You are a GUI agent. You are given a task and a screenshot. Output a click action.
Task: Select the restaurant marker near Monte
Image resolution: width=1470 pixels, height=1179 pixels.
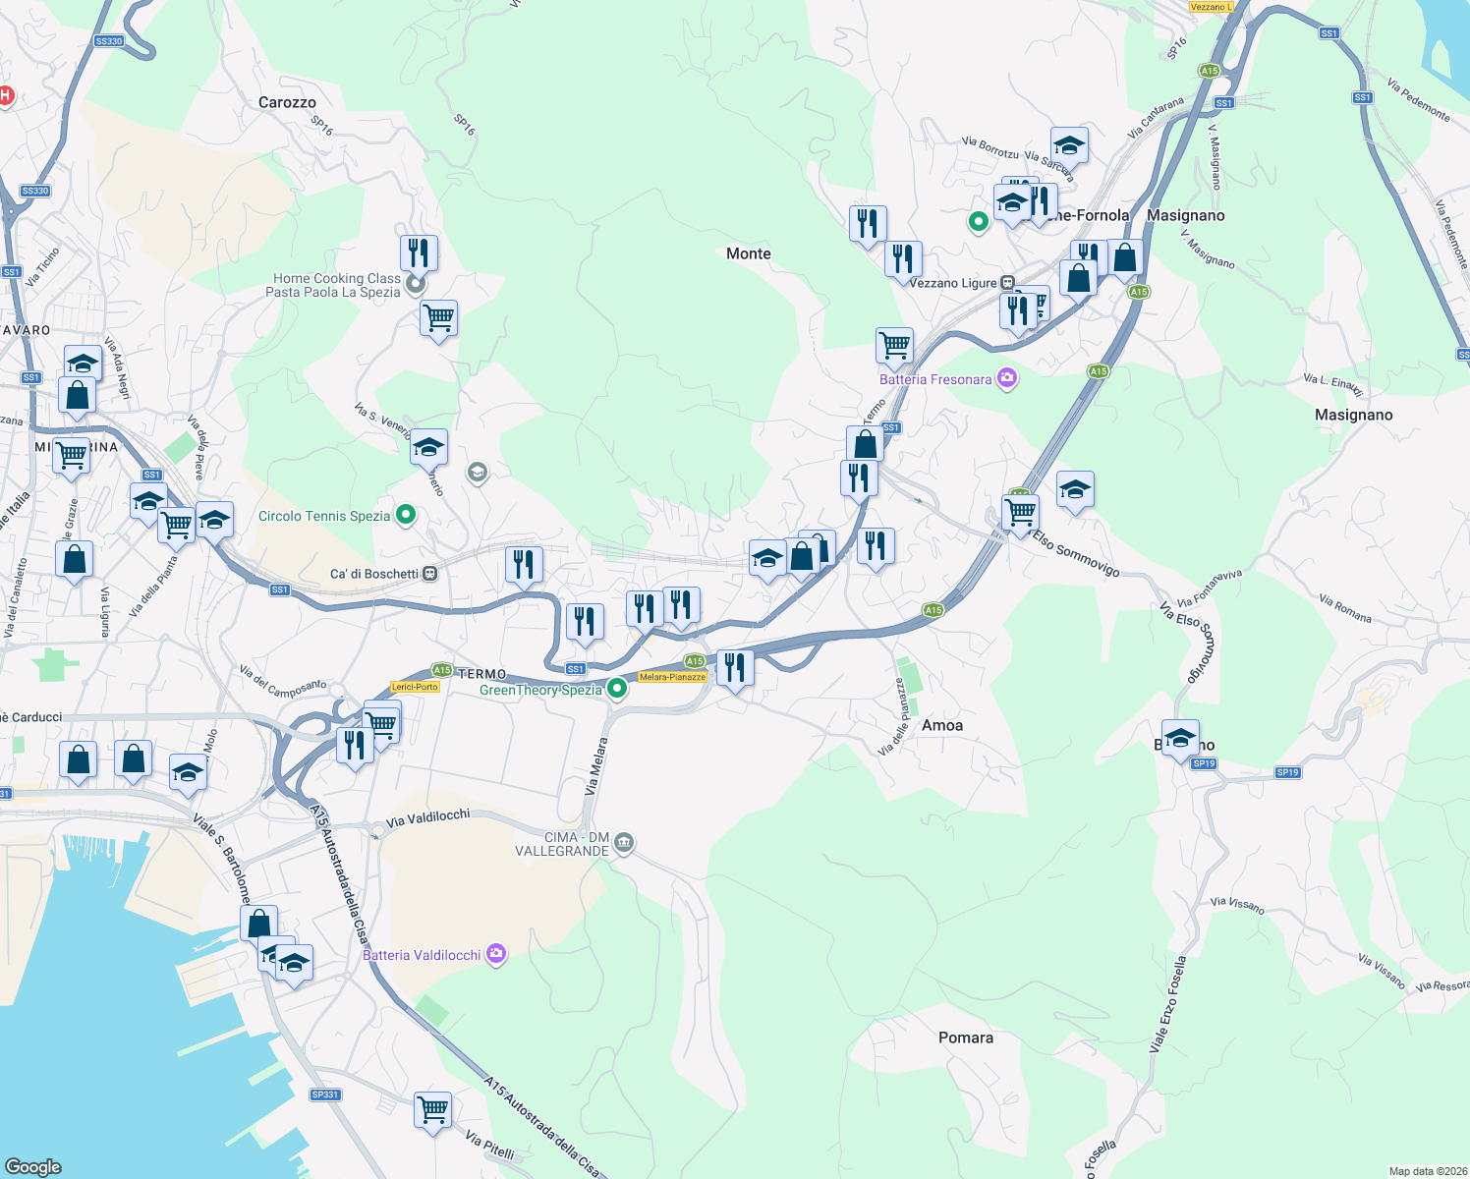click(868, 223)
